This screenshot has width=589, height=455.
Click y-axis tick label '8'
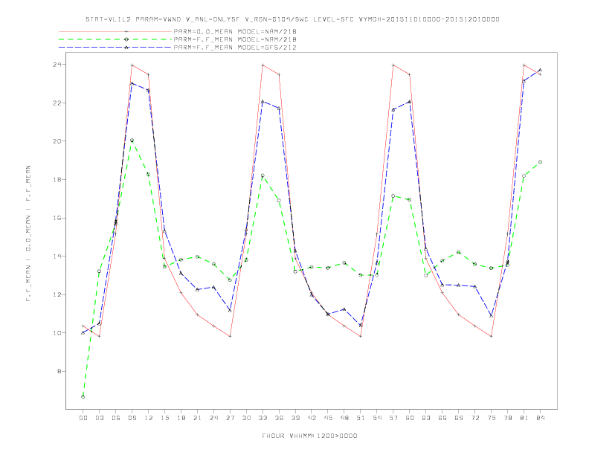[x=59, y=371]
